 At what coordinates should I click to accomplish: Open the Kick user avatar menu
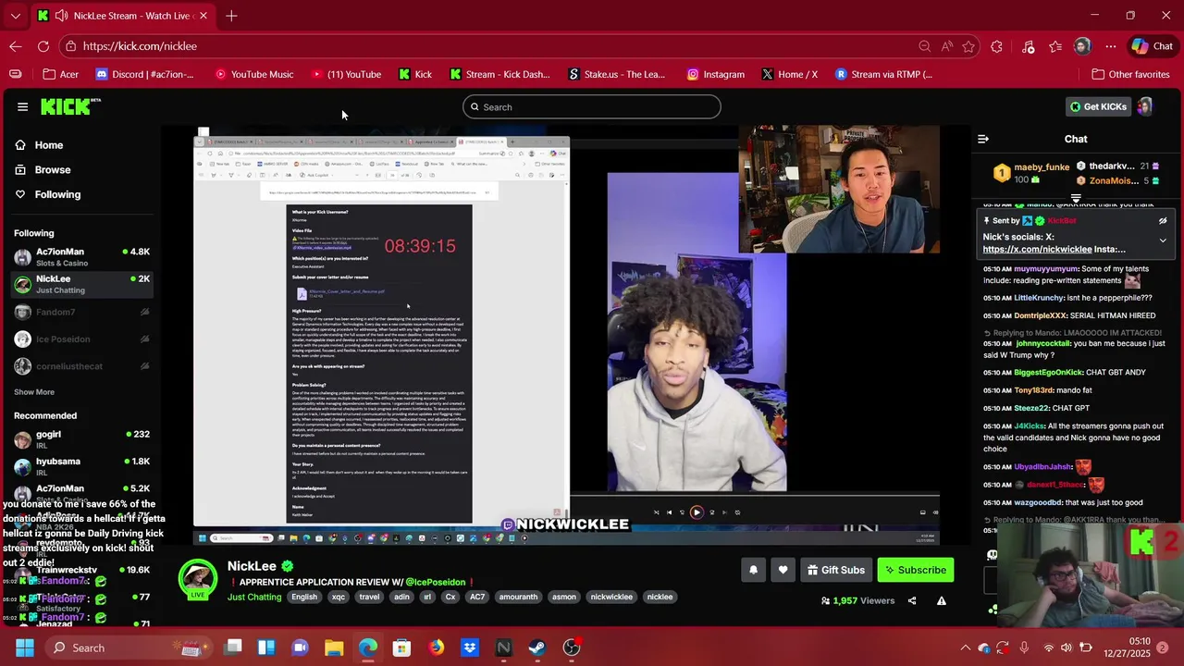pyautogui.click(x=1145, y=106)
